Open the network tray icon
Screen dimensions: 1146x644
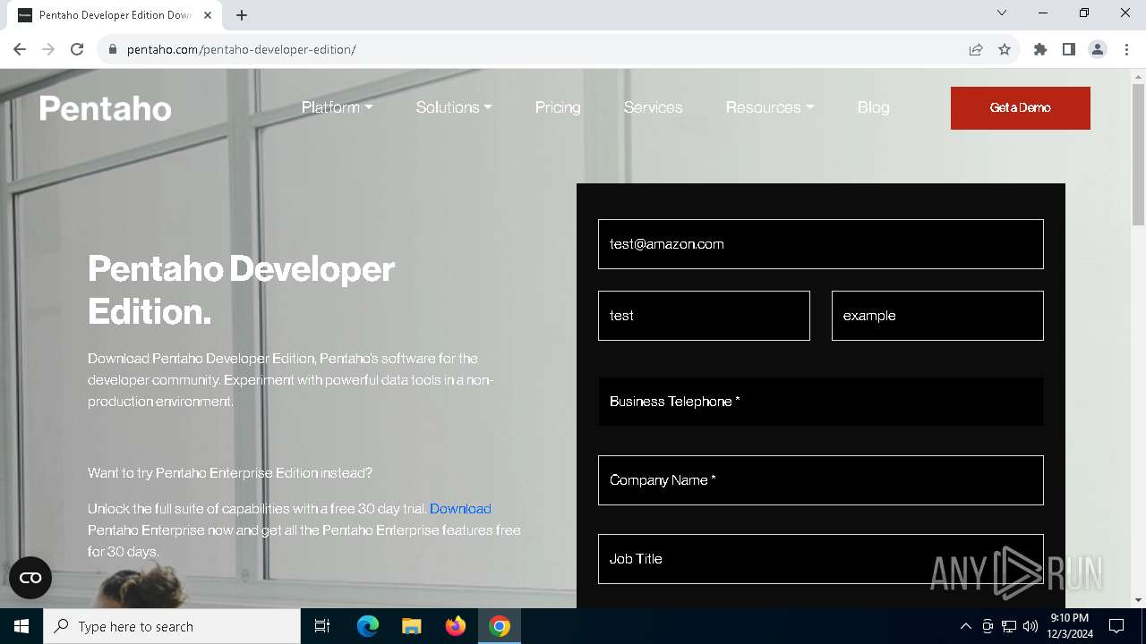(1009, 626)
